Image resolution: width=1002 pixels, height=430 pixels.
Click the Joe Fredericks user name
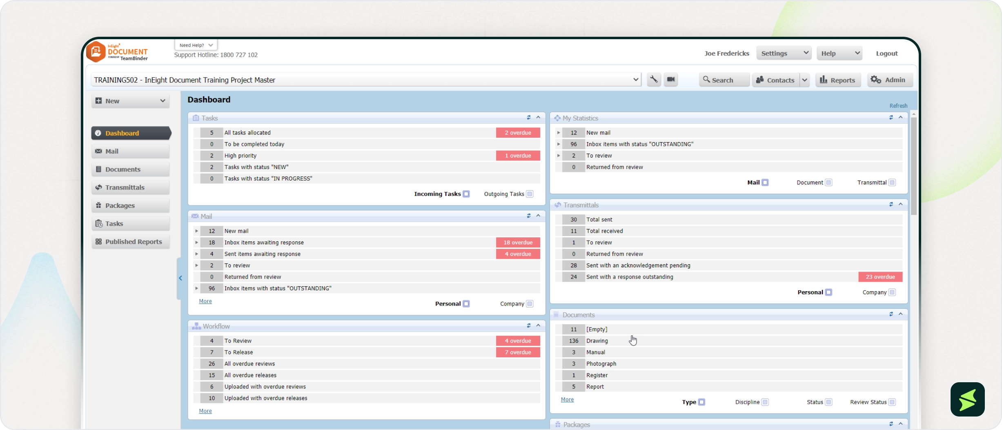click(x=727, y=53)
